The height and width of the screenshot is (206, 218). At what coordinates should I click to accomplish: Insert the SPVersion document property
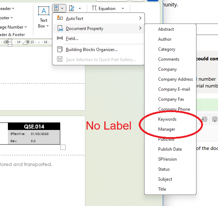coord(170,159)
